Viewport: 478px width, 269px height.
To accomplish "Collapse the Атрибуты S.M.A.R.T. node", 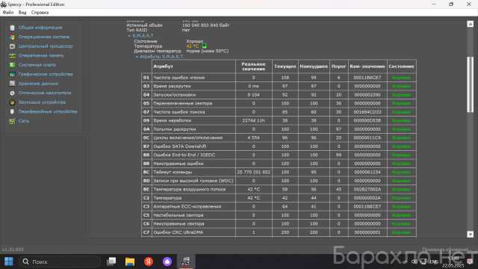I will [x=137, y=57].
